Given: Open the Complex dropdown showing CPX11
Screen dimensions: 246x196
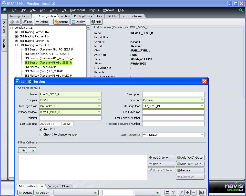Looking at the screenshot, I should click(99, 100).
